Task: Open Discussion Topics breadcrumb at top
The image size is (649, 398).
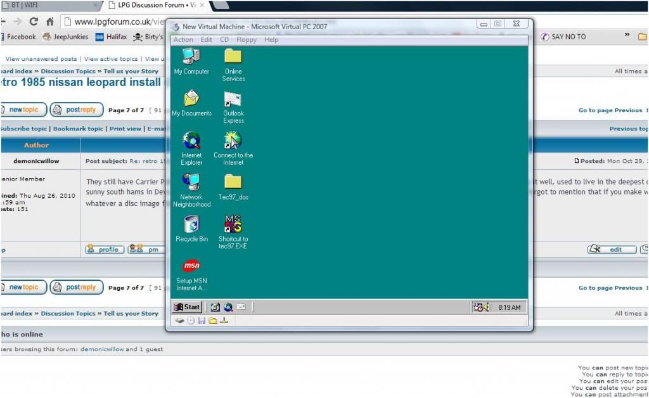Action: coord(68,71)
